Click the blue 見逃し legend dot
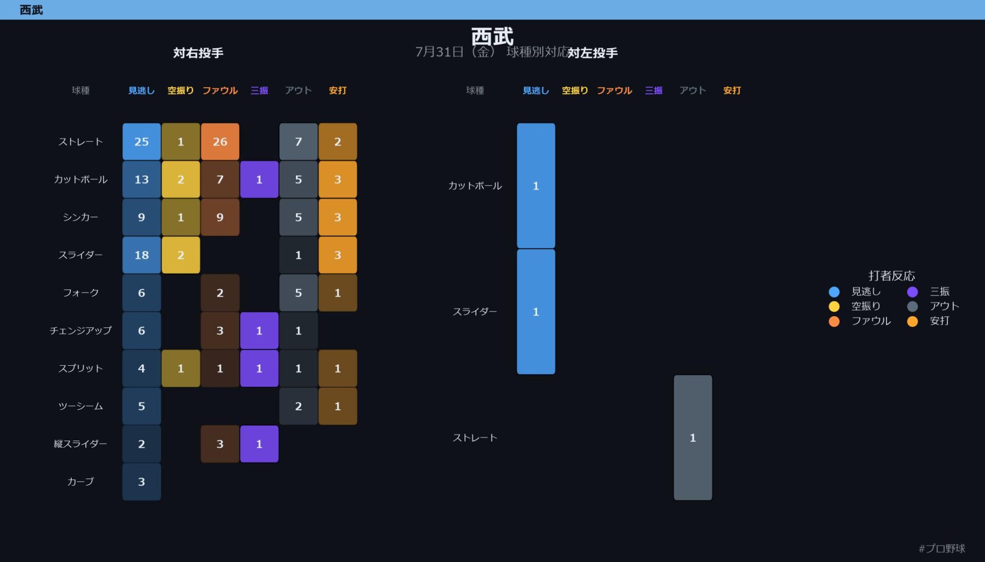 pyautogui.click(x=834, y=292)
